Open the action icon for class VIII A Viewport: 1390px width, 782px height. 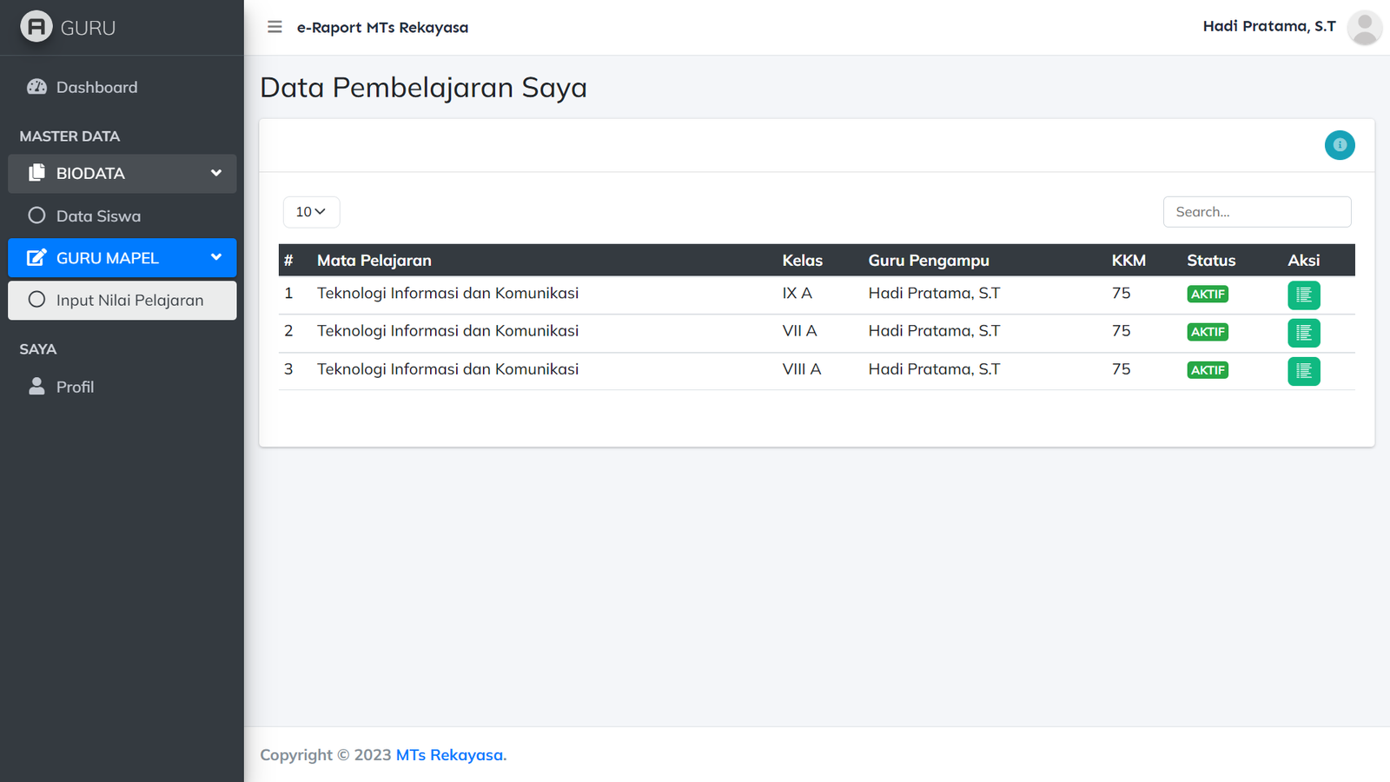tap(1303, 371)
